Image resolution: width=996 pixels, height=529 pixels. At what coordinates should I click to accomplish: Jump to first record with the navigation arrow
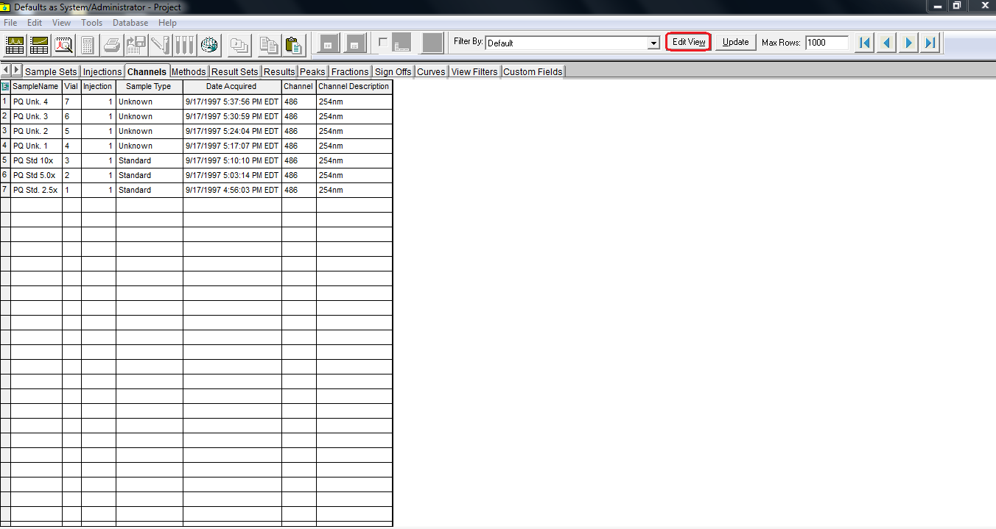pyautogui.click(x=863, y=43)
